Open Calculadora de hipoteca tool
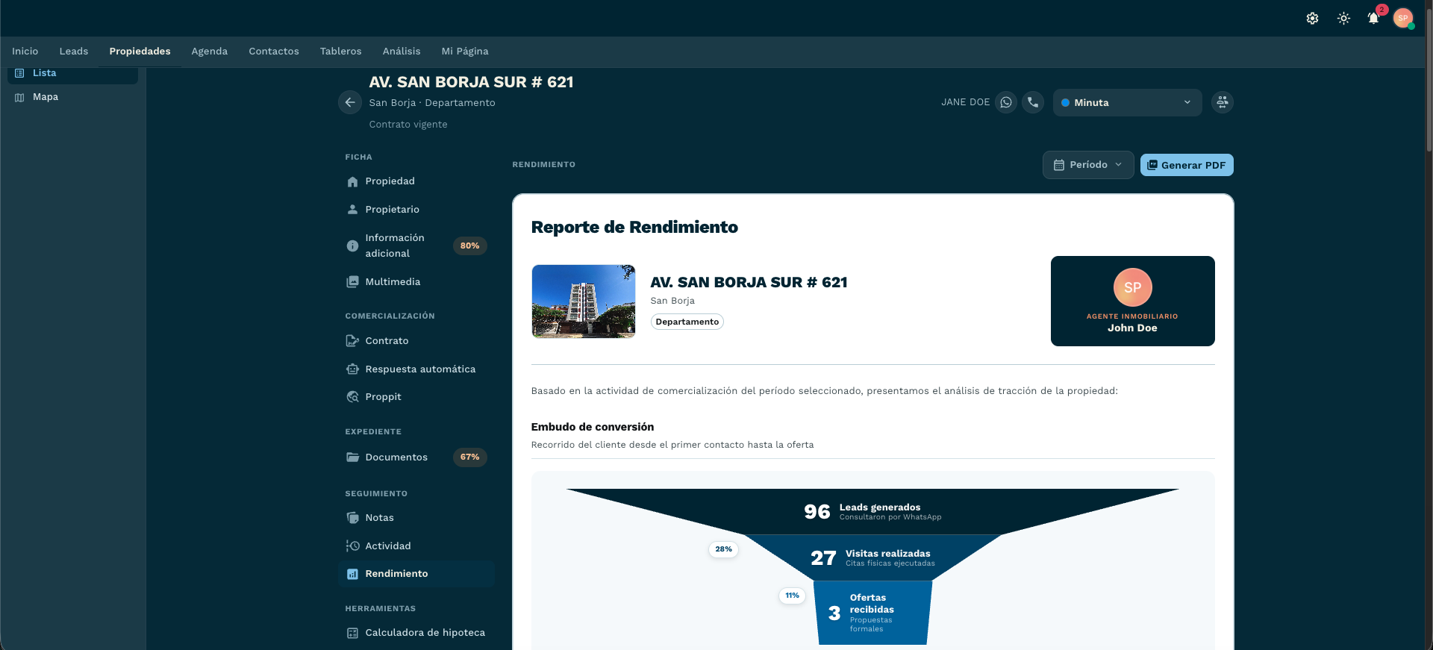Viewport: 1433px width, 650px height. pyautogui.click(x=416, y=633)
